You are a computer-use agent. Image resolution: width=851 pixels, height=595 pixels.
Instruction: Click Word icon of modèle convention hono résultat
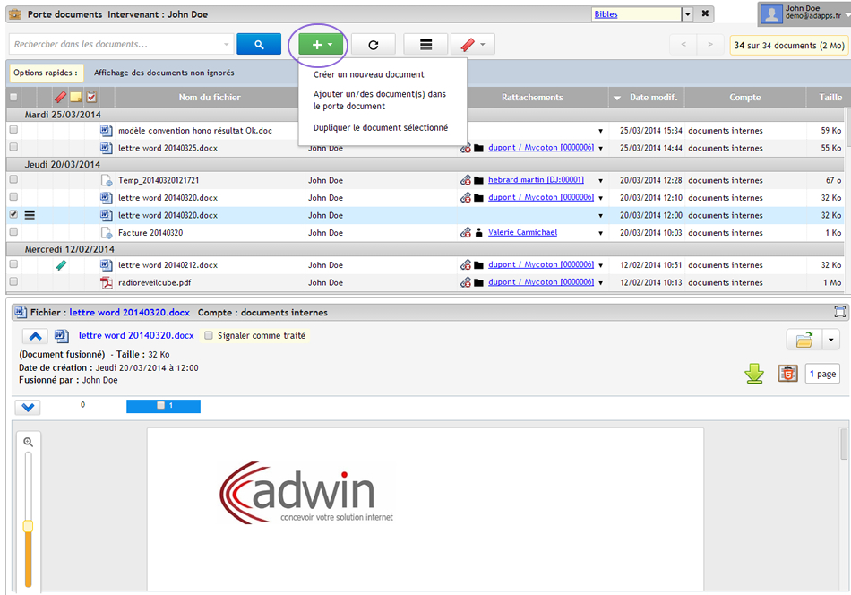click(107, 130)
